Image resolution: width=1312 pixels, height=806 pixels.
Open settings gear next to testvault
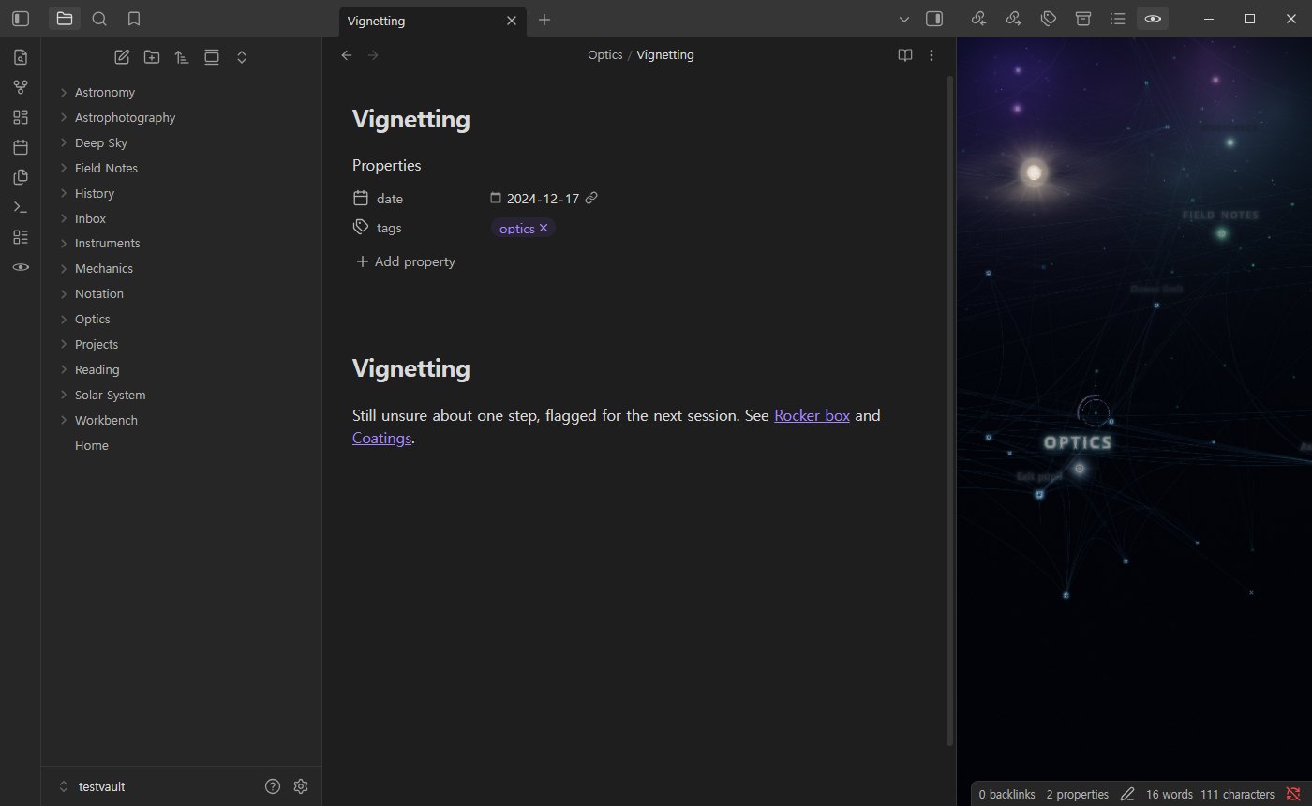point(301,786)
